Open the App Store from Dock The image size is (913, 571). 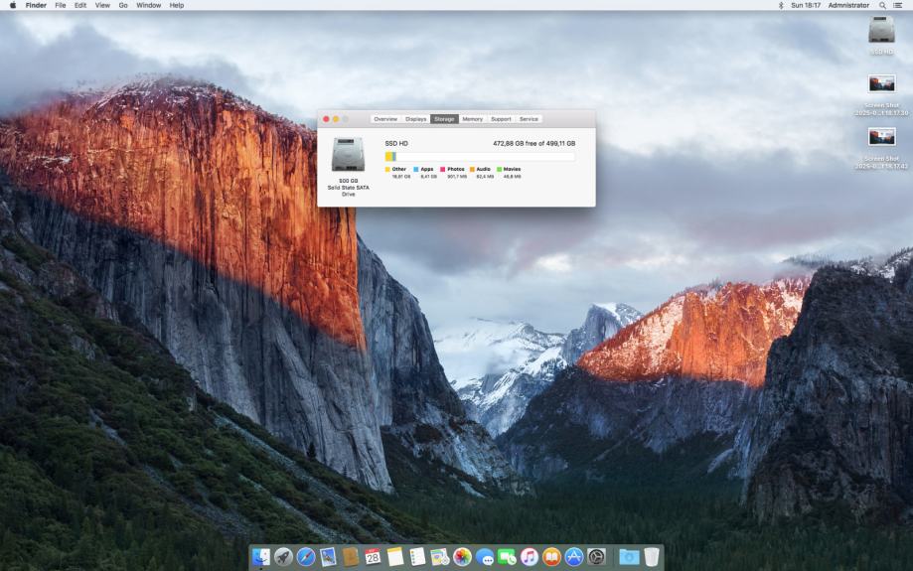pyautogui.click(x=573, y=557)
